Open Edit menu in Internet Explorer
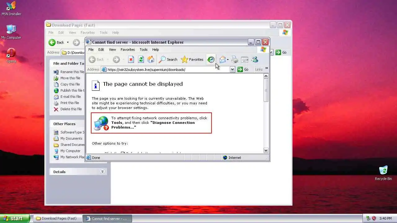The width and height of the screenshot is (397, 223). pos(101,50)
